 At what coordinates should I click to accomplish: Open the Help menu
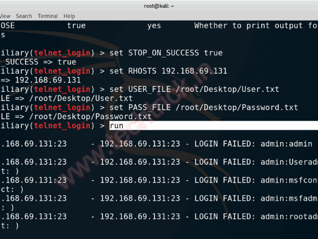[69, 16]
